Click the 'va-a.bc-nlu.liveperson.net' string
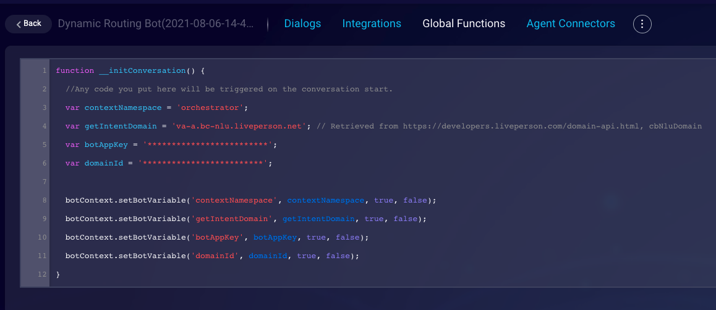716x310 pixels. (x=239, y=126)
